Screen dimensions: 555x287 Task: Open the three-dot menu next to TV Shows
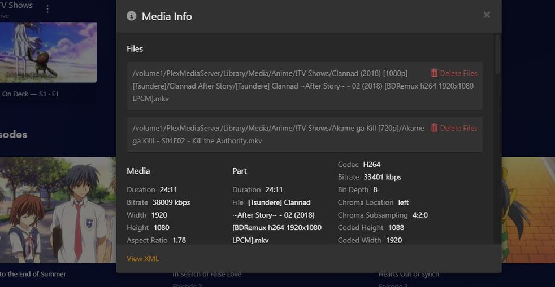tap(47, 9)
